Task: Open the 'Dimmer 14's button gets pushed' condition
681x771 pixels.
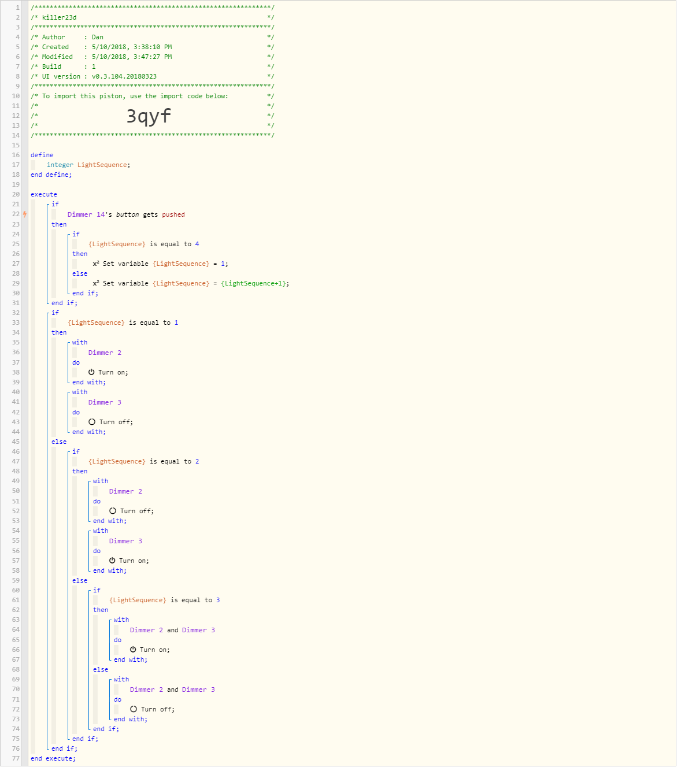Action: (x=126, y=214)
